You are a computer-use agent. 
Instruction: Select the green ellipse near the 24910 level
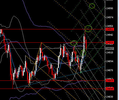point(84,52)
